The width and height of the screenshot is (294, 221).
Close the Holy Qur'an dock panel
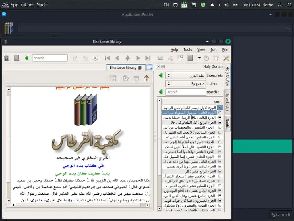click(x=158, y=66)
